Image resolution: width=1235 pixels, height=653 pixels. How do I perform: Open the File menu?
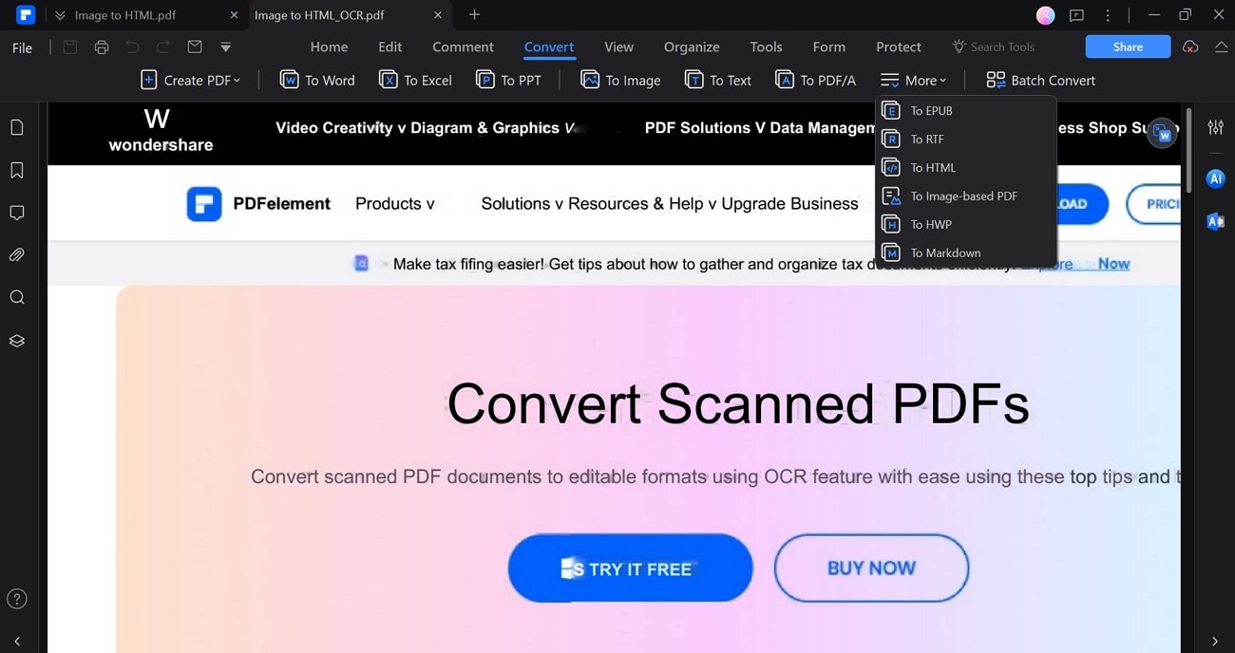point(22,47)
